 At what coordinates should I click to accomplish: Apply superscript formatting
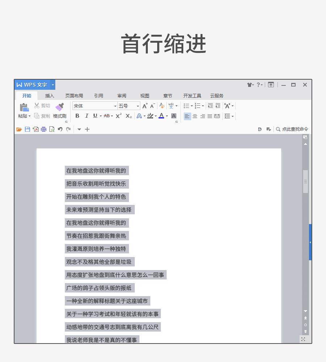pos(118,116)
